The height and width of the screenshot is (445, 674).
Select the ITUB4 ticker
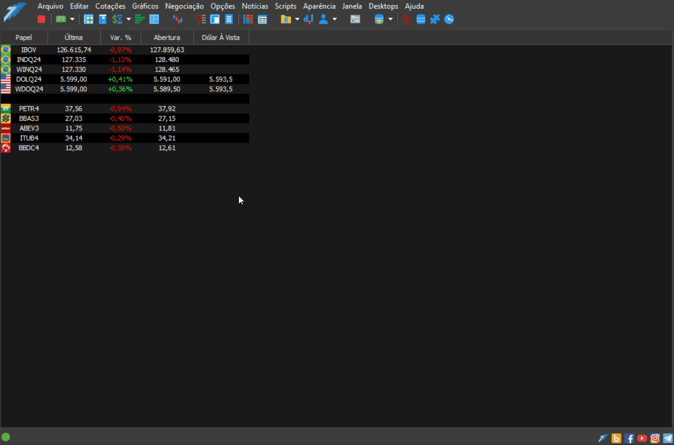29,138
